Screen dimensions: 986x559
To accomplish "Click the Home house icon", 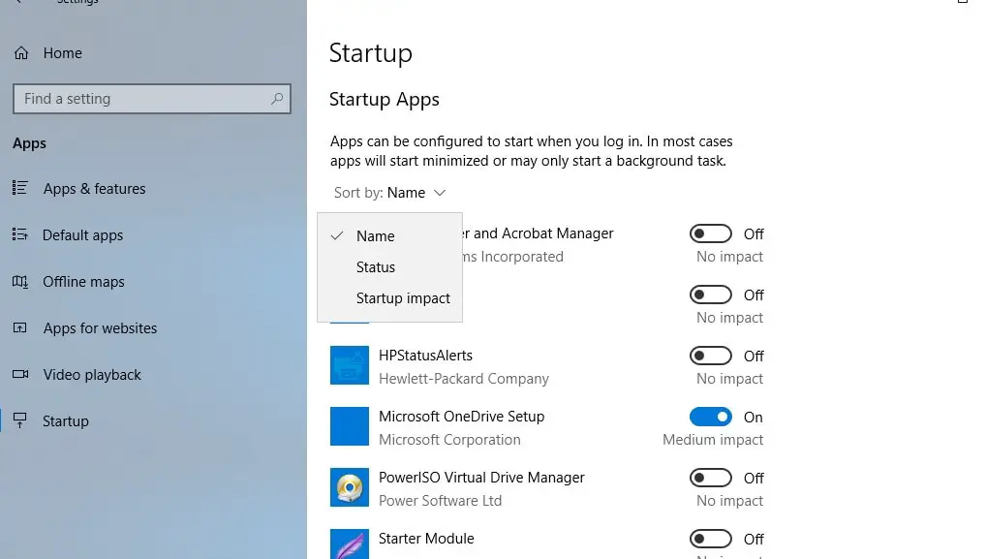I will click(21, 53).
